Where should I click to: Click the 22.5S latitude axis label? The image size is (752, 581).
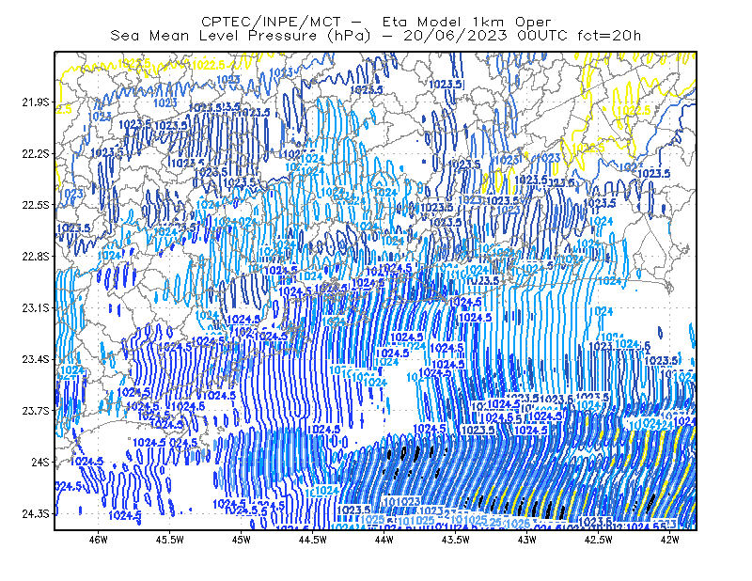coord(35,205)
